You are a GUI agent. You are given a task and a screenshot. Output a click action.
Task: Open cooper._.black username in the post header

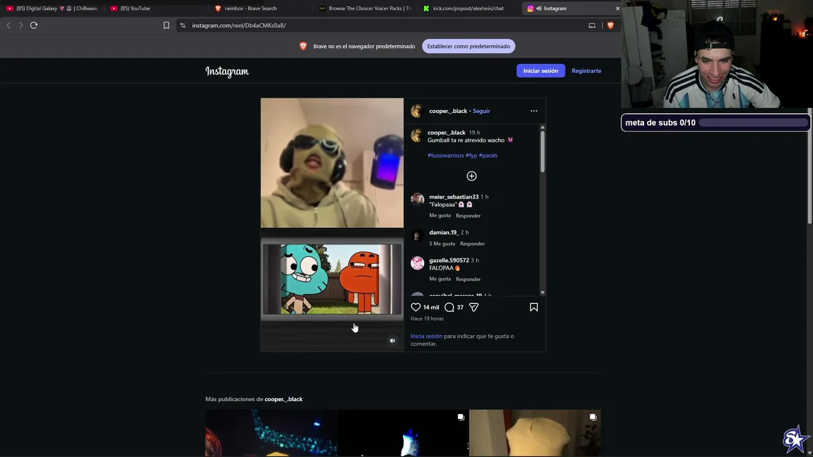click(448, 111)
